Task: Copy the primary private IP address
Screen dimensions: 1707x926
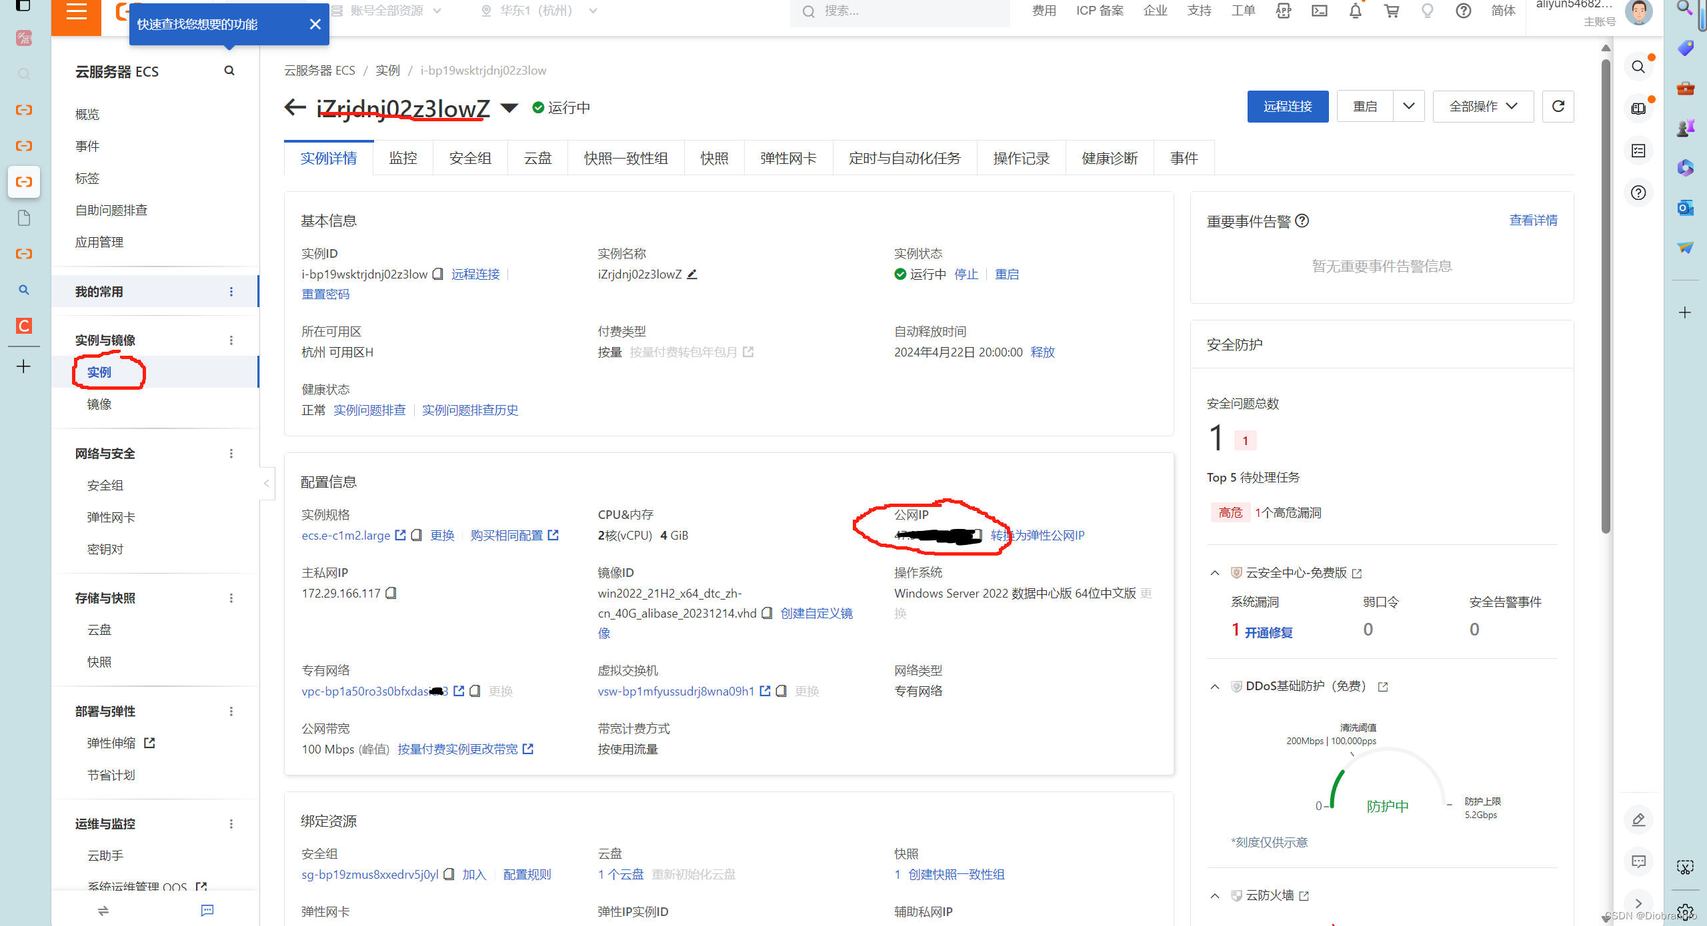Action: (x=391, y=593)
